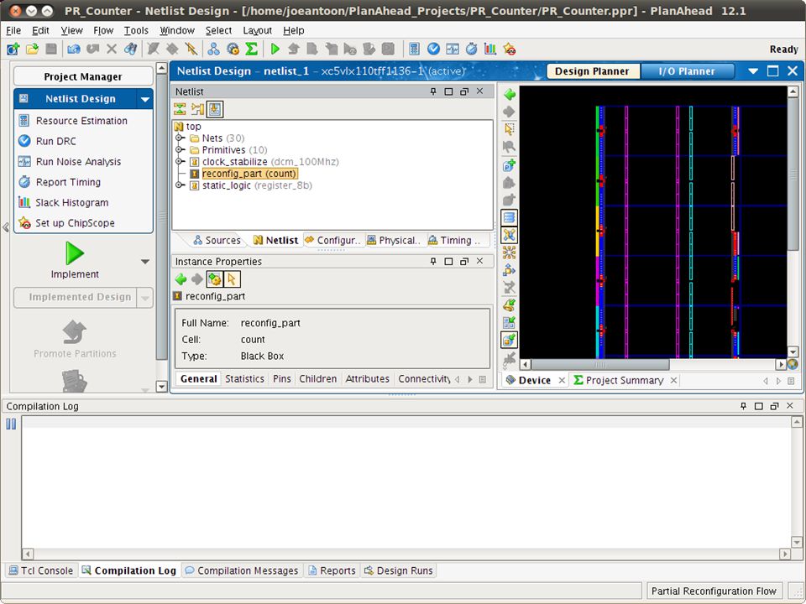This screenshot has height=604, width=806.
Task: Click the Resource Estimation calculator toolbar icon
Action: [414, 49]
